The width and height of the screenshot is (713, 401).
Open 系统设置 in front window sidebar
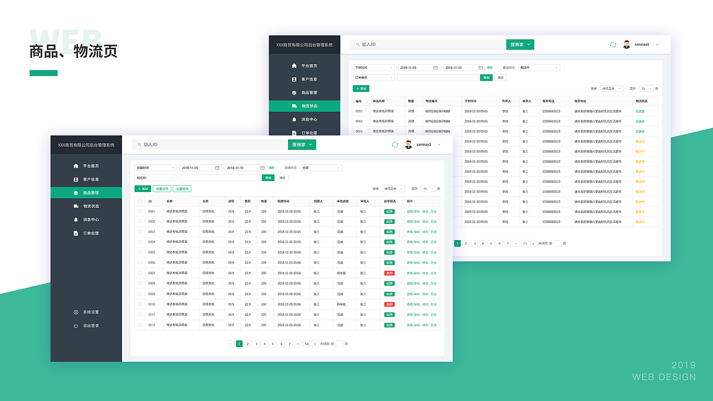(86, 312)
